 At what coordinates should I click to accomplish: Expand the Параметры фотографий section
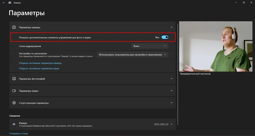coord(171,79)
